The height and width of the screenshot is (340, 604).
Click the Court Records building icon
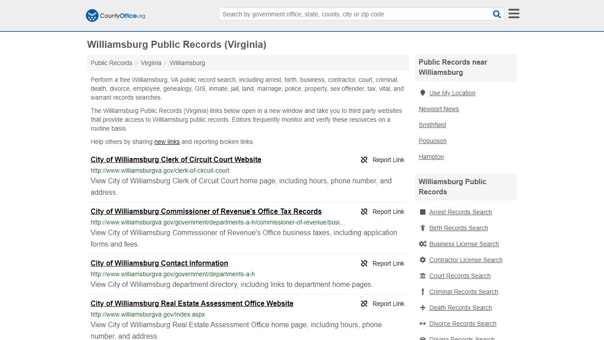pos(423,276)
